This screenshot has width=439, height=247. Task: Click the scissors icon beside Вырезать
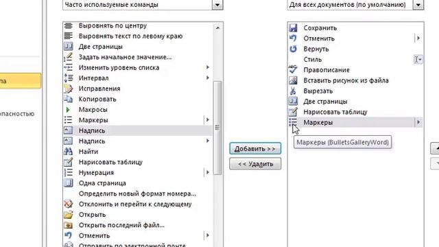(x=293, y=91)
